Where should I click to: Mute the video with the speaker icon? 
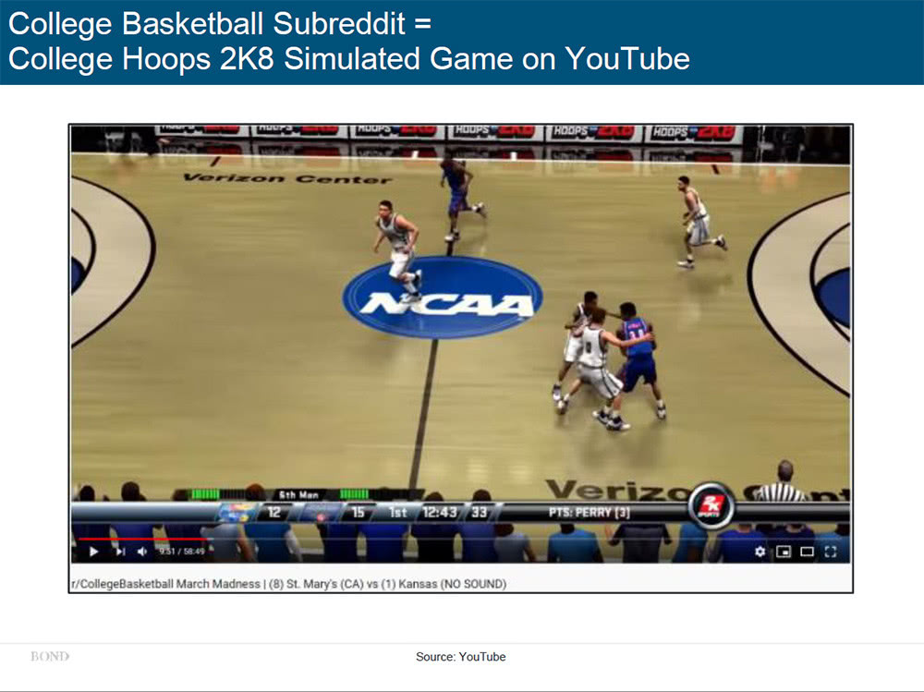(x=142, y=552)
